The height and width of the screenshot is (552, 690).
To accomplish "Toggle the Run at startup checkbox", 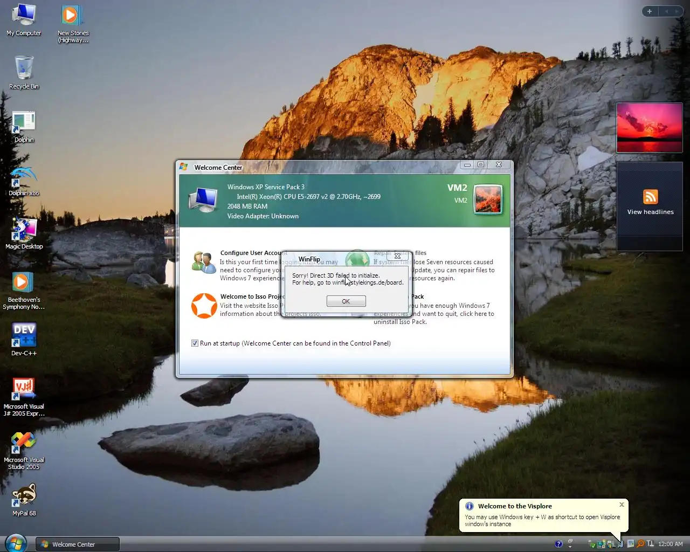I will [195, 343].
